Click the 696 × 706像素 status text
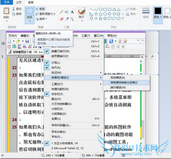Screen dimensions: 171x159 [x=95, y=155]
